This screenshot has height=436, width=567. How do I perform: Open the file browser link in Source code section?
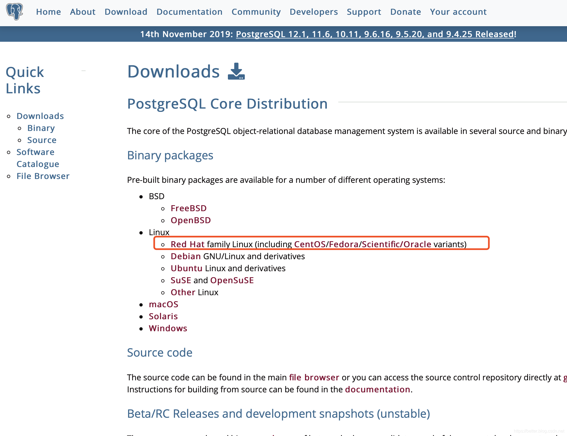[x=314, y=377]
